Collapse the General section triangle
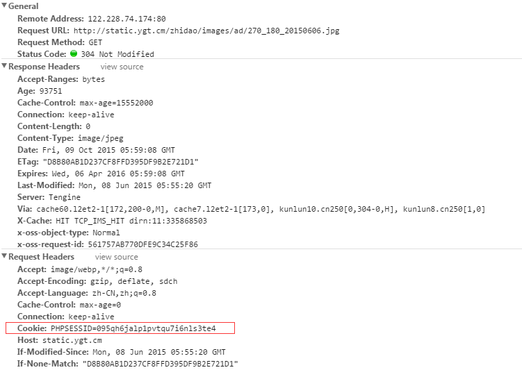The image size is (522, 370). coord(4,6)
